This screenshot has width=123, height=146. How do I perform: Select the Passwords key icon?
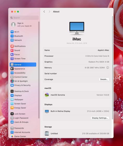tap(12, 128)
